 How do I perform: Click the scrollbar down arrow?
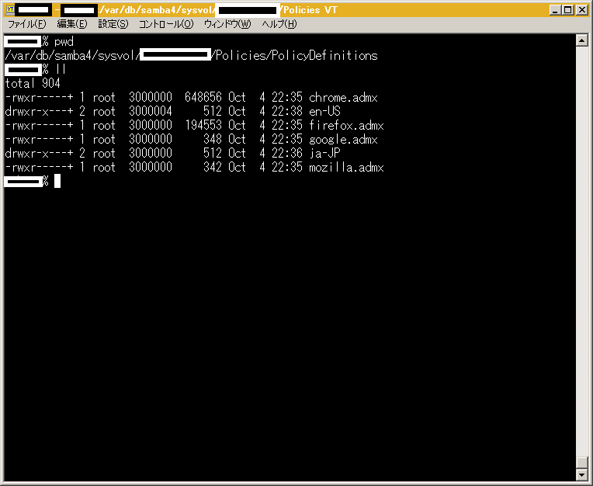pos(581,474)
